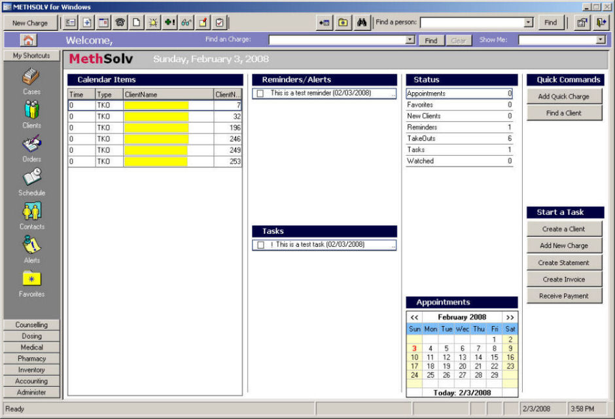The height and width of the screenshot is (419, 615).
Task: Switch to the Administer section
Action: [31, 392]
